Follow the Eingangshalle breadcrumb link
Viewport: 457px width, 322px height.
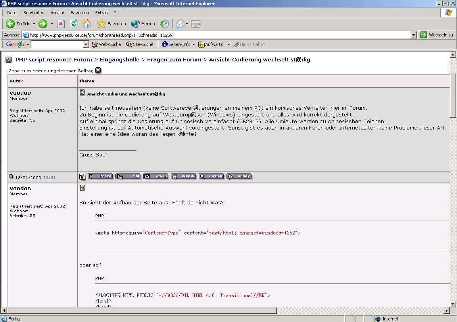(119, 60)
